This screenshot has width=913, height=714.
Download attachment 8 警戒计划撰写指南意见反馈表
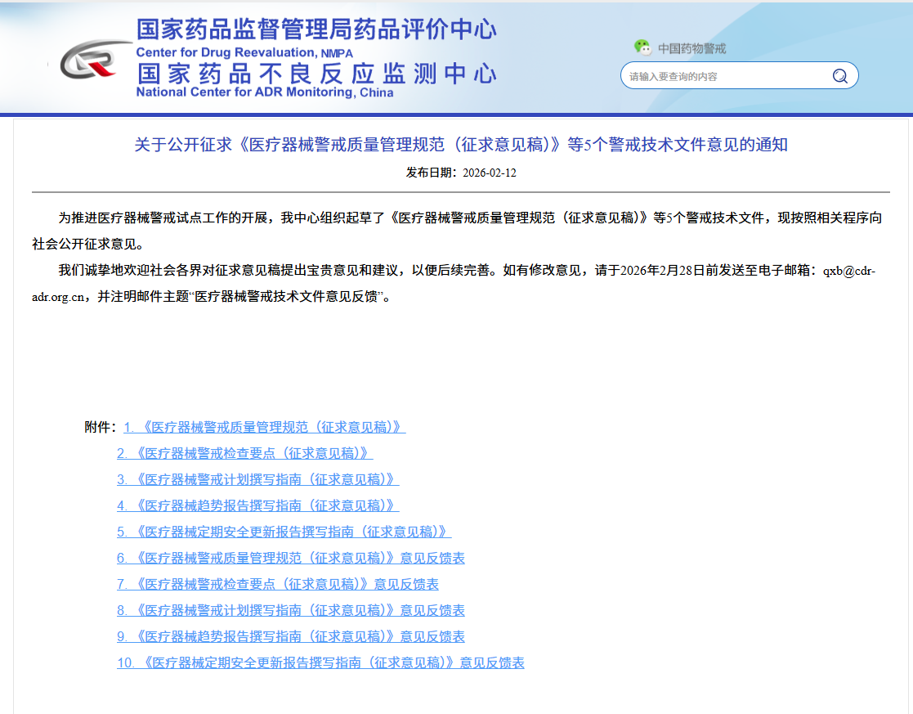click(290, 610)
